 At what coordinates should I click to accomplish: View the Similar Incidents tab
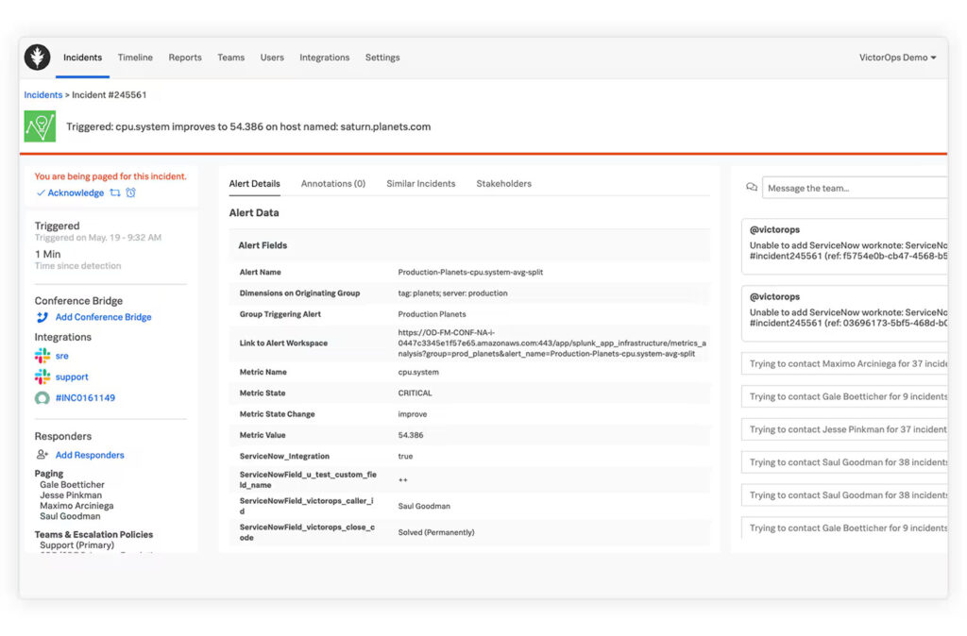420,183
